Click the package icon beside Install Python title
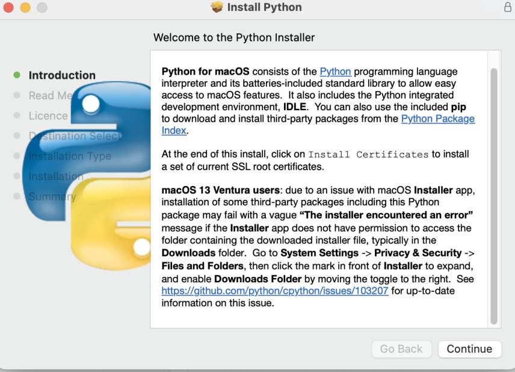The width and height of the screenshot is (515, 372). 218,8
